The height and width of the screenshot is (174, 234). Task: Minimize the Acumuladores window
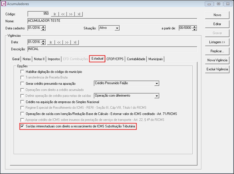point(209,4)
